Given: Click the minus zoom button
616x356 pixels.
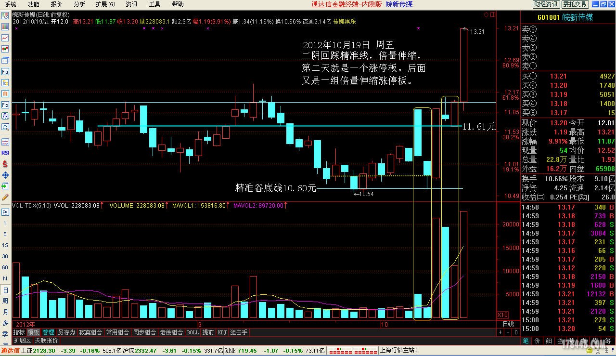Looking at the screenshot, I should [x=508, y=332].
